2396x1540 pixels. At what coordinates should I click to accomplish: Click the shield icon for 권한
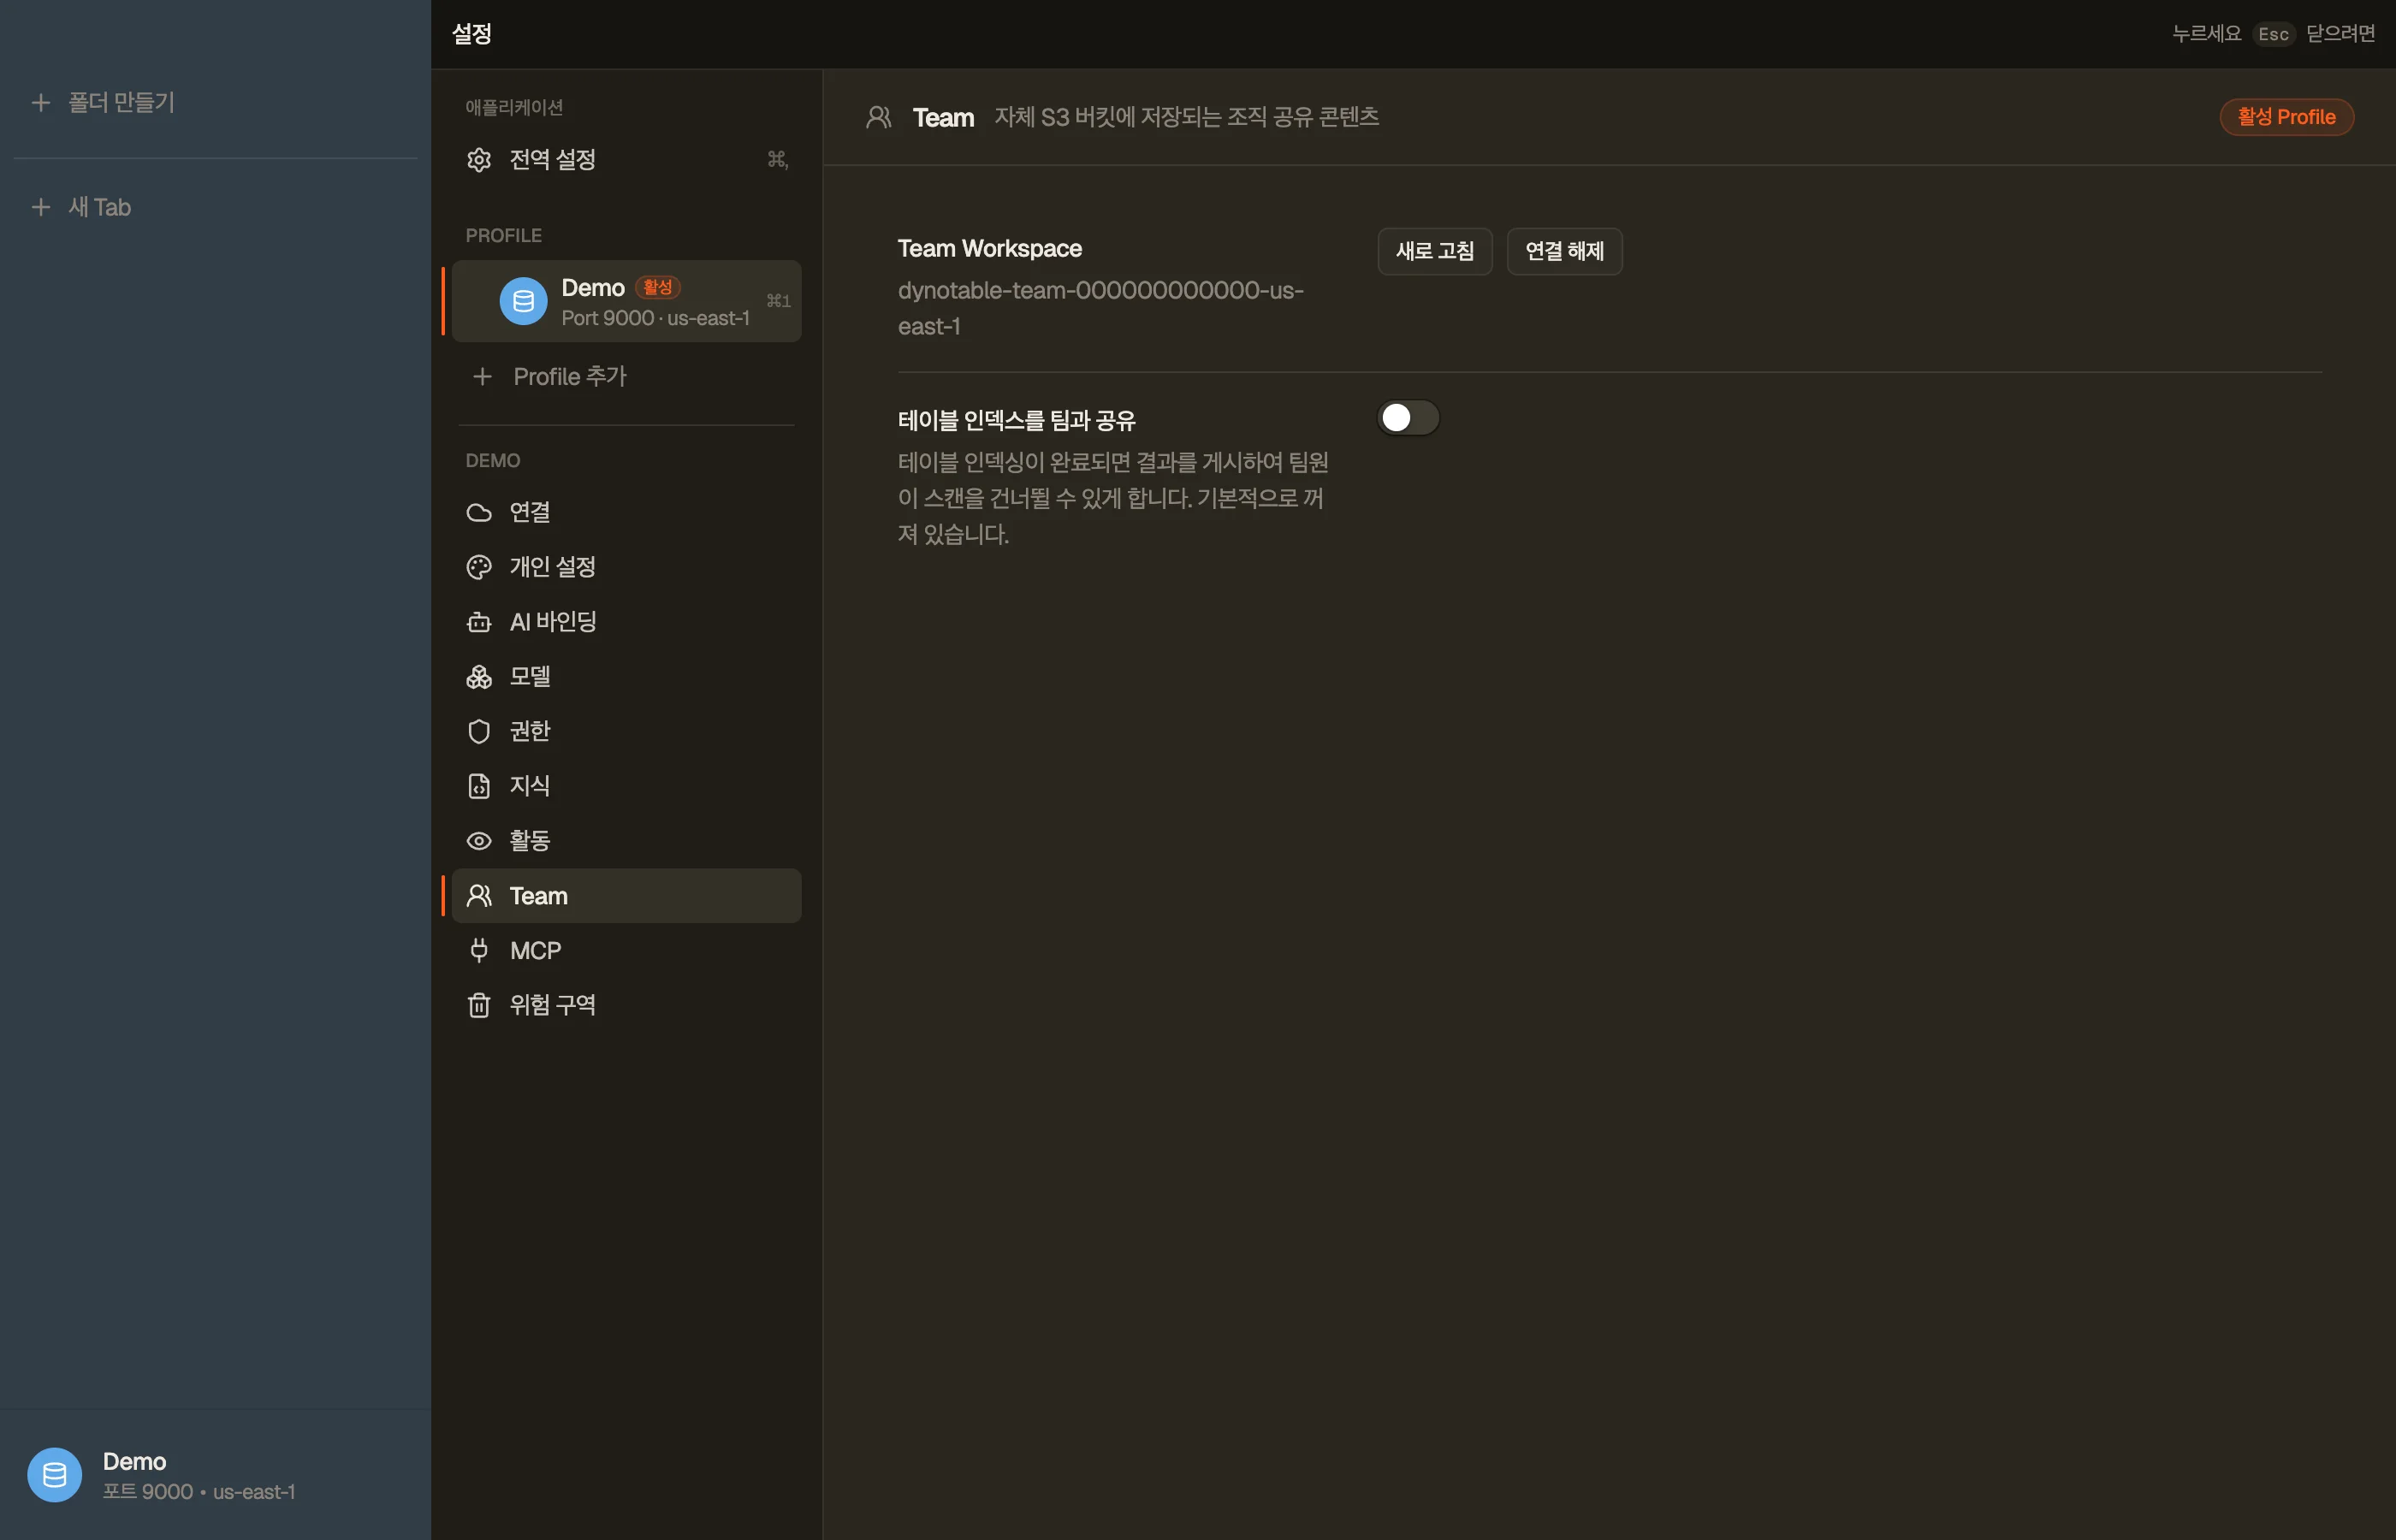click(479, 731)
